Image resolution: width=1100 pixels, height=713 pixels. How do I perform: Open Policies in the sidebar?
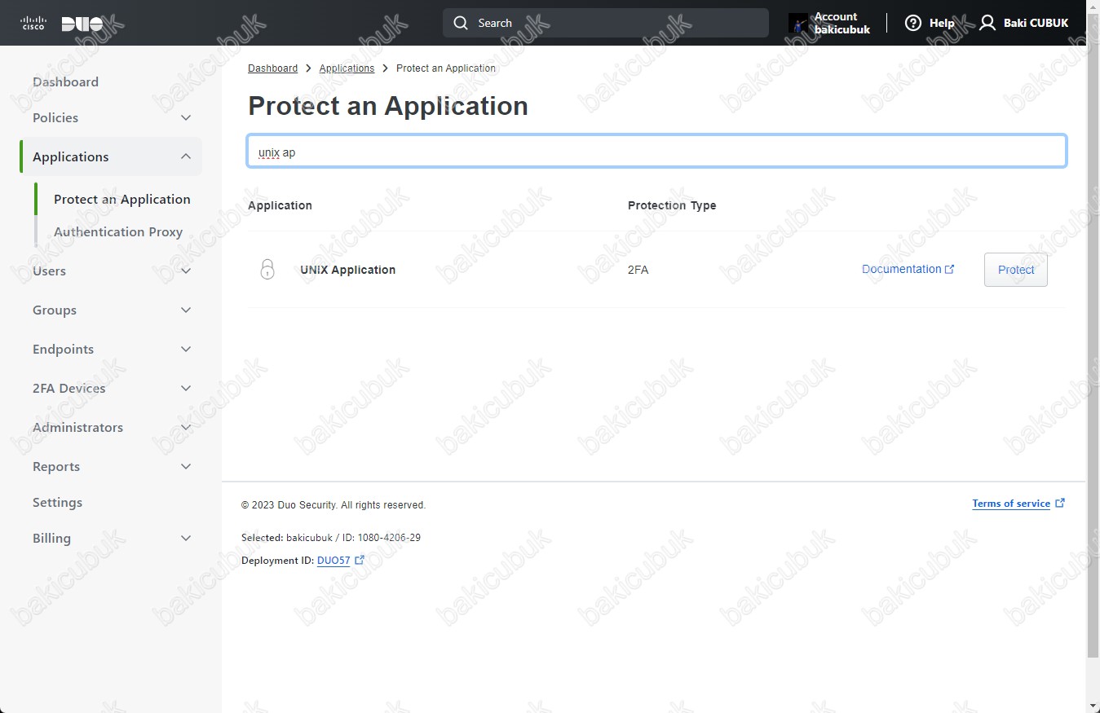[x=55, y=117]
